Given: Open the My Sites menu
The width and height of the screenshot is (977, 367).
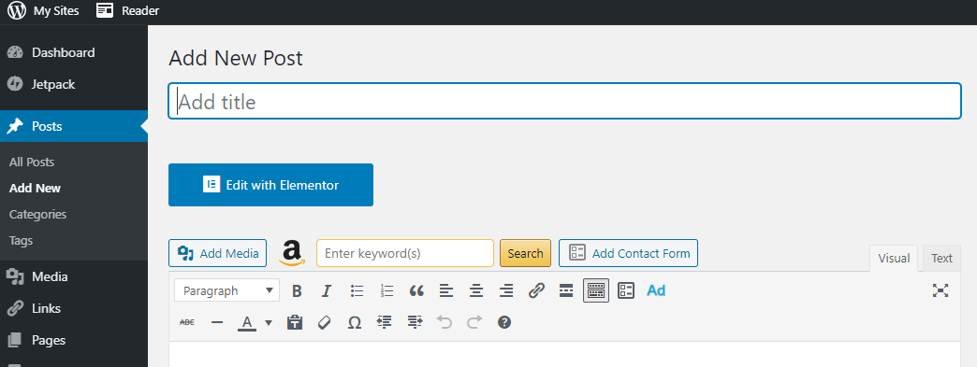Looking at the screenshot, I should pyautogui.click(x=44, y=10).
